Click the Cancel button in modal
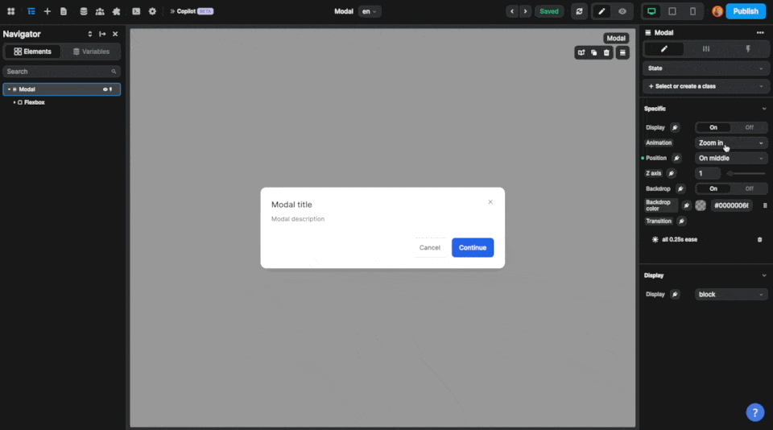The height and width of the screenshot is (430, 773). [x=429, y=247]
